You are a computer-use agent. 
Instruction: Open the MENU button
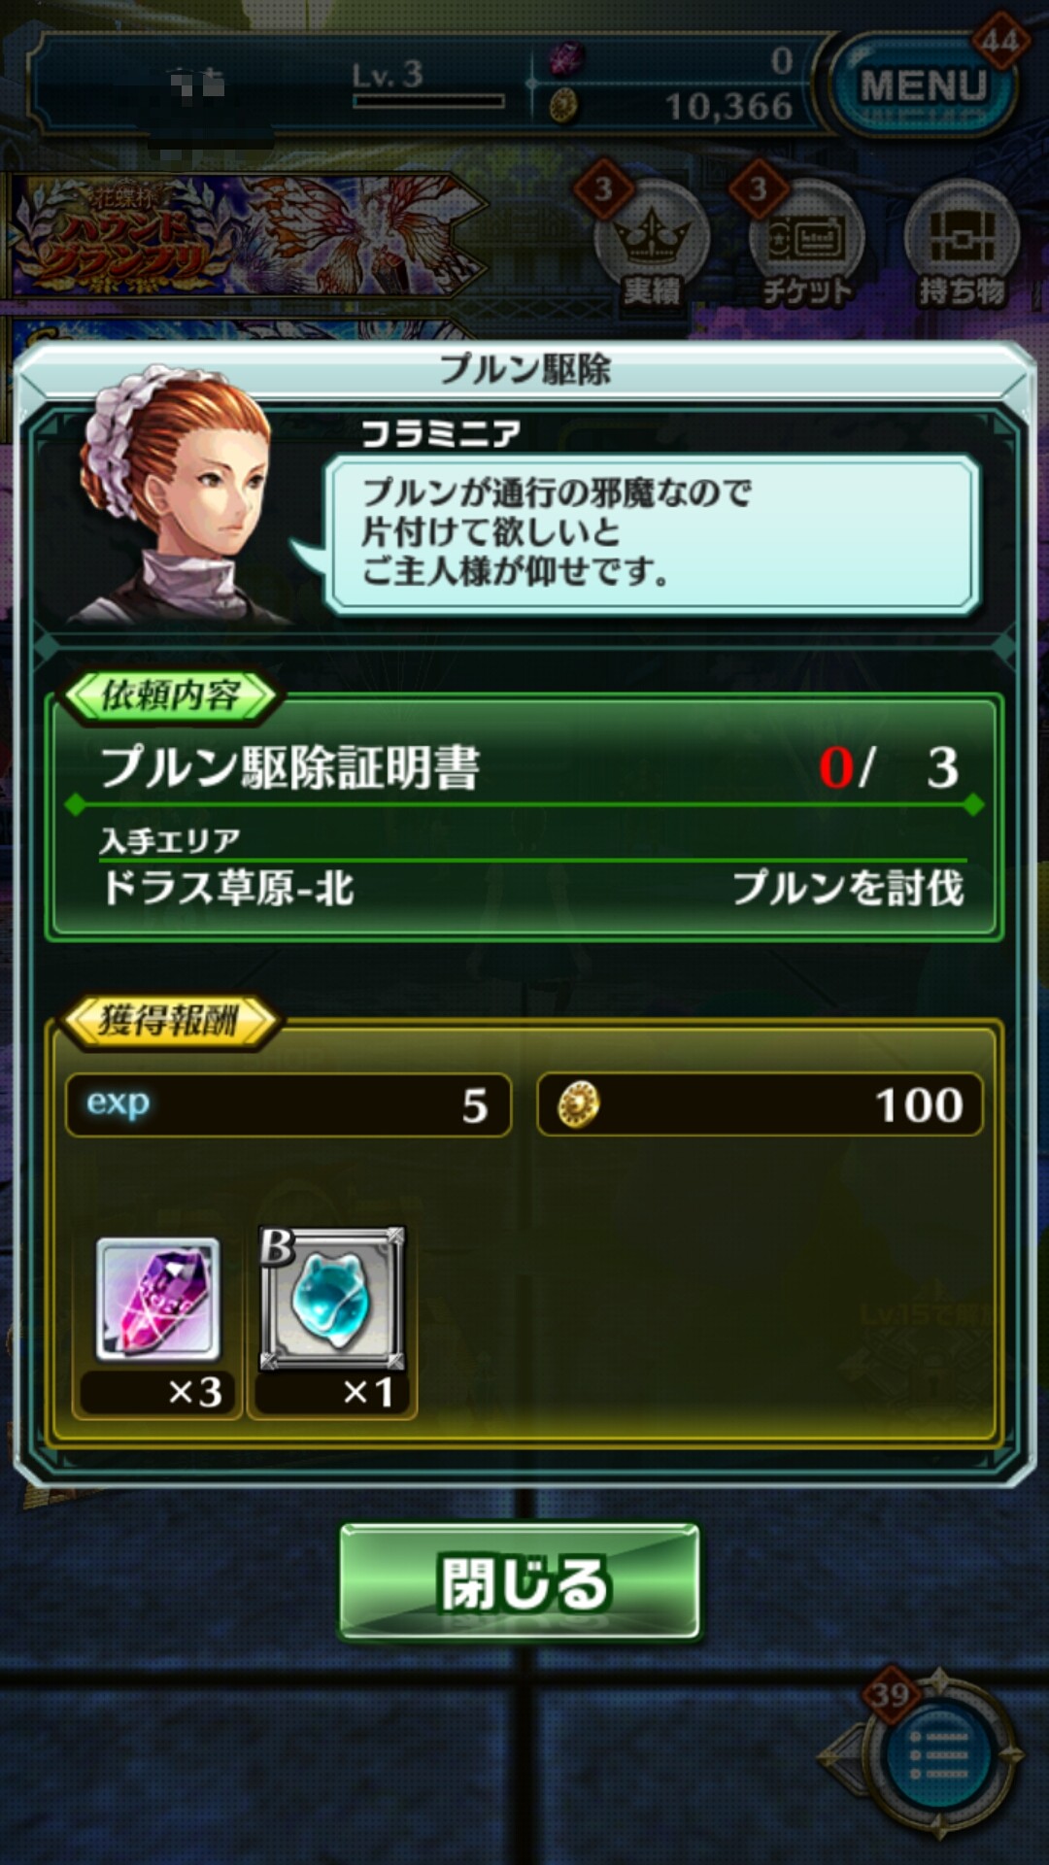(923, 87)
